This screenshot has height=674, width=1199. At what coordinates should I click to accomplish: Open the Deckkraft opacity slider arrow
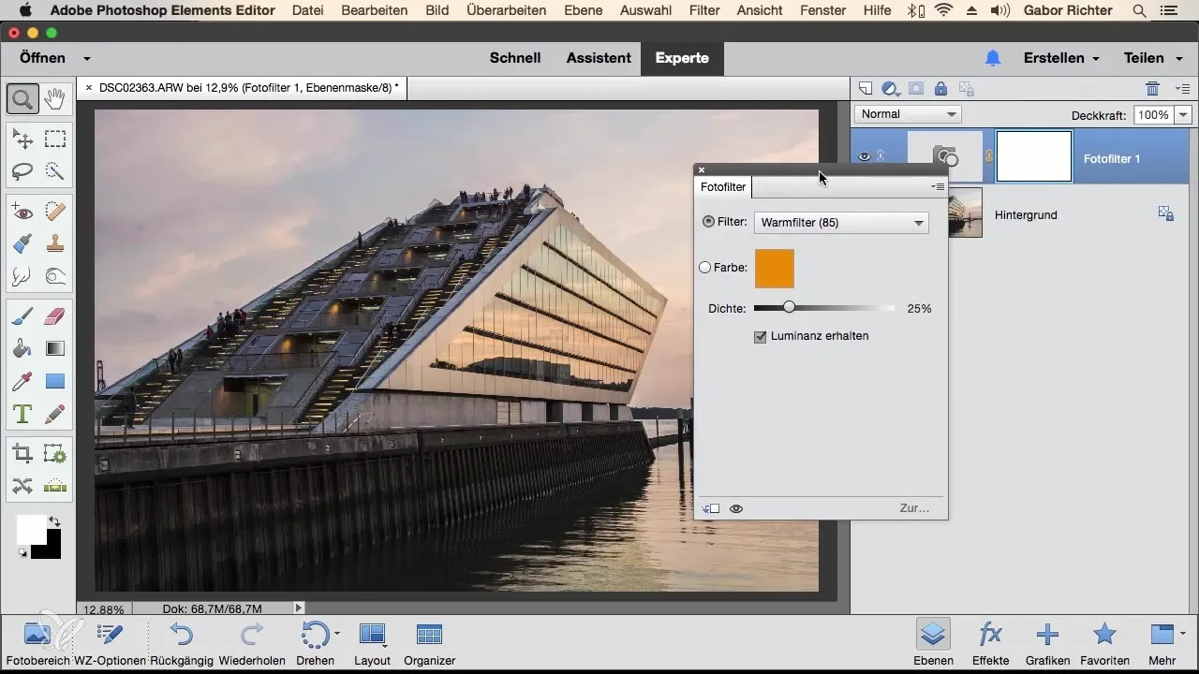(1182, 115)
